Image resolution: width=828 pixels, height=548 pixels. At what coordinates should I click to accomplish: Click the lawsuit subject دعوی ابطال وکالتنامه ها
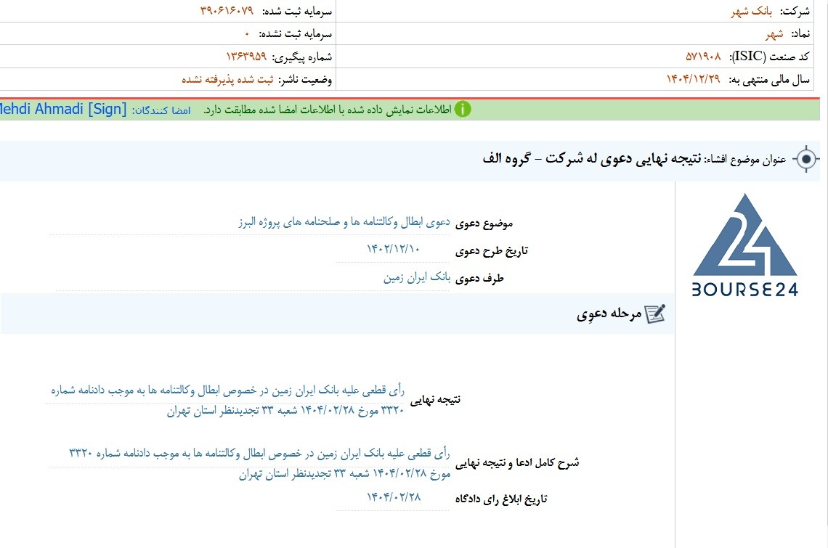pos(344,222)
